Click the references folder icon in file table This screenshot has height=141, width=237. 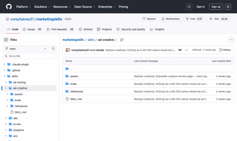tap(67, 91)
